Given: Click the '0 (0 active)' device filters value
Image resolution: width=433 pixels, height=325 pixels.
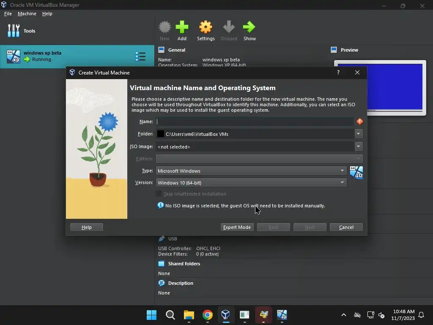Looking at the screenshot, I should tap(207, 254).
